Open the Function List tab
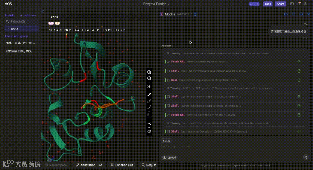Screen dimensions: 313x170 pyautogui.click(x=122, y=165)
